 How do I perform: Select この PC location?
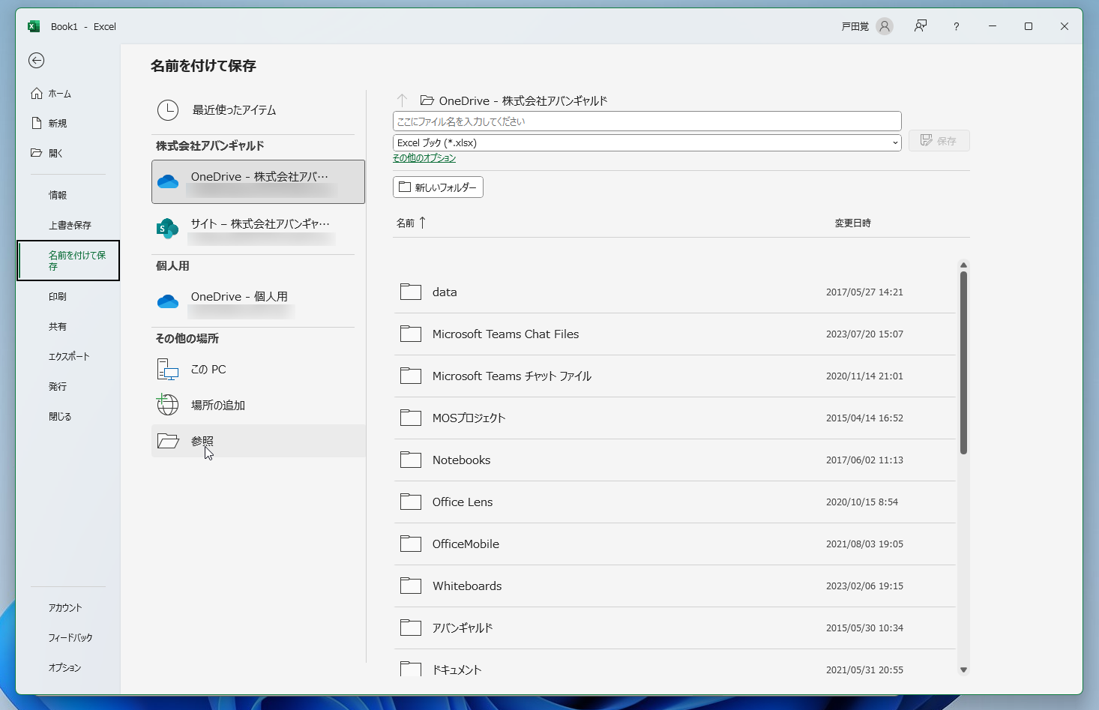(x=258, y=369)
